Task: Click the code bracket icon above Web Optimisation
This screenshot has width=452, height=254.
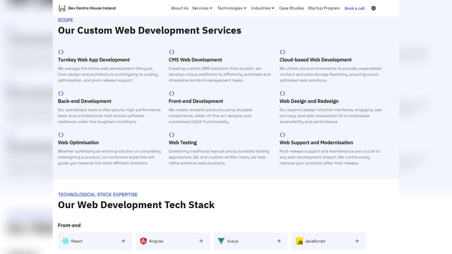Action: coord(61,135)
